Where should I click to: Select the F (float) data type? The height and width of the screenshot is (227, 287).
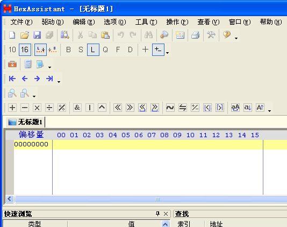pyautogui.click(x=118, y=49)
